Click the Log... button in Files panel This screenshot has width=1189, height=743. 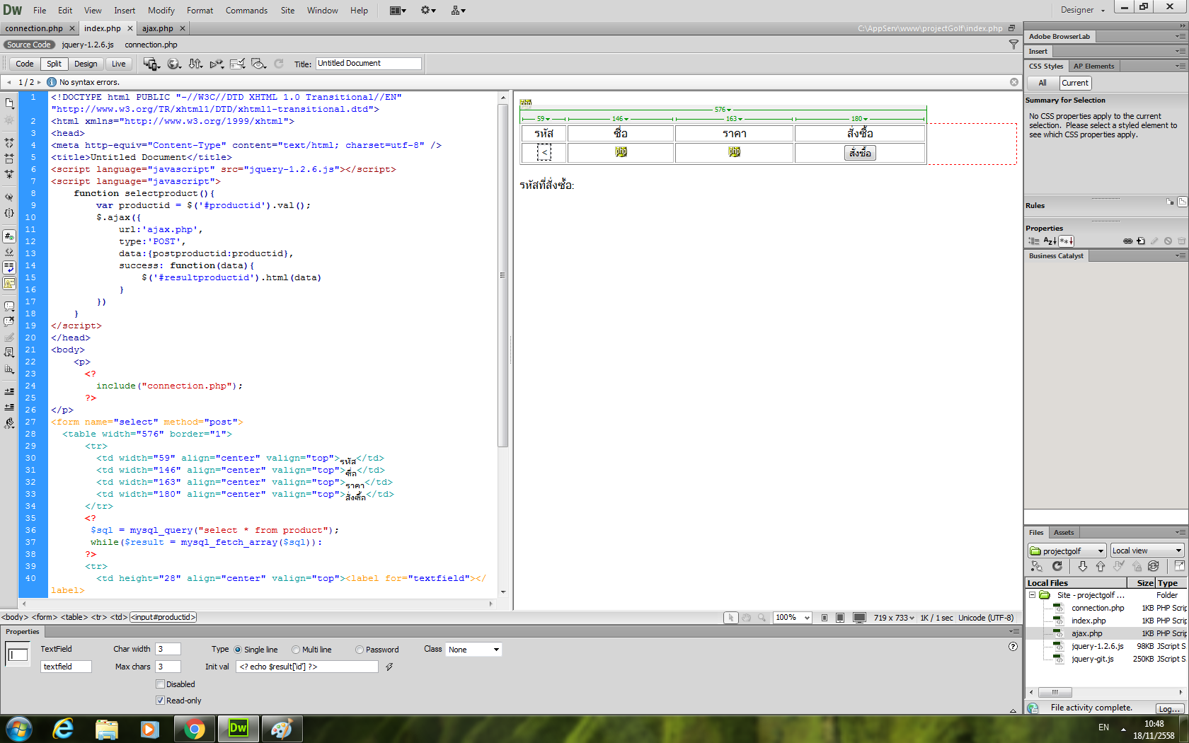(1170, 708)
